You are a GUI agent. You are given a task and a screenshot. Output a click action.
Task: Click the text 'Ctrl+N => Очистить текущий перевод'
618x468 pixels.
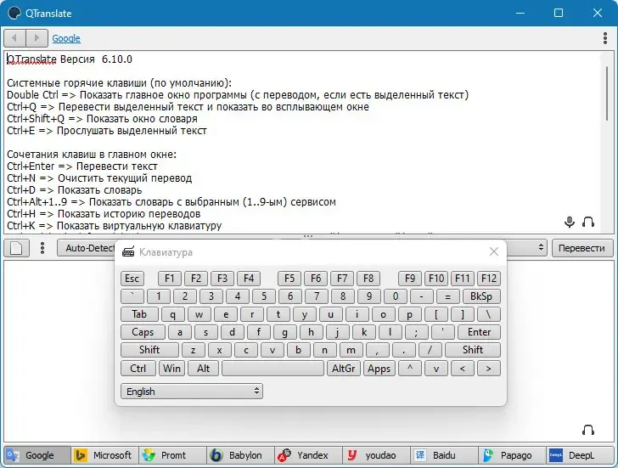[99, 178]
